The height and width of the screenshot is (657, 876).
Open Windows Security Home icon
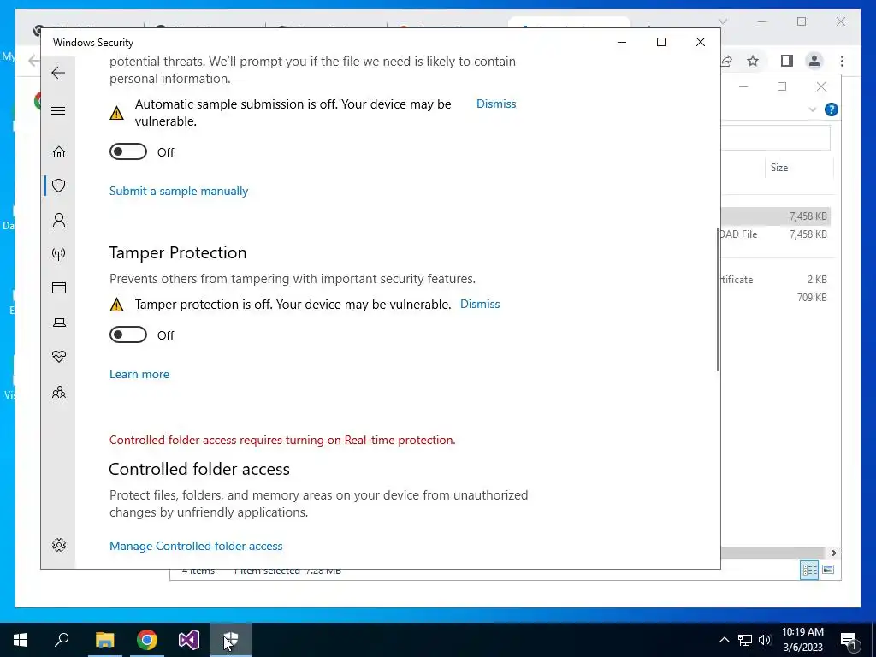59,151
